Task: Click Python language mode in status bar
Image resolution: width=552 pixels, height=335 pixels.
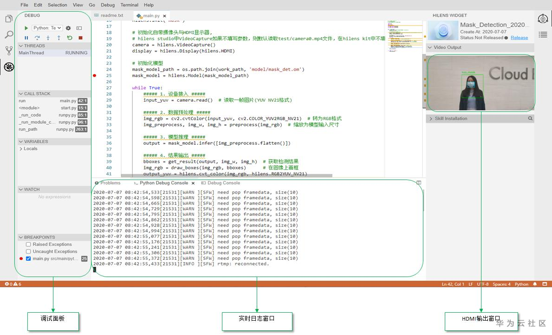Action: pos(521,284)
